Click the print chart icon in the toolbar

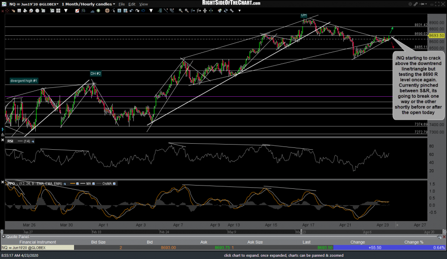25,11
